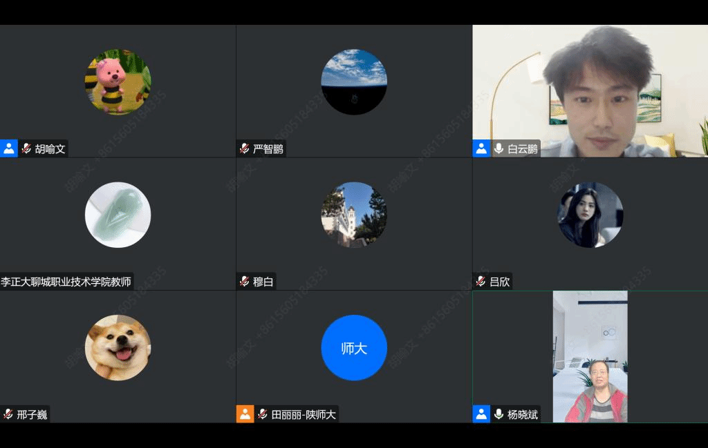This screenshot has width=708, height=448.
Task: Focus 杨晓斌's video feed
Action: (590, 356)
